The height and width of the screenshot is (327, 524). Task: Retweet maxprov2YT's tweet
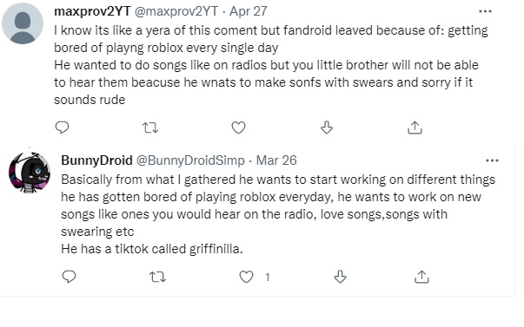pos(150,128)
